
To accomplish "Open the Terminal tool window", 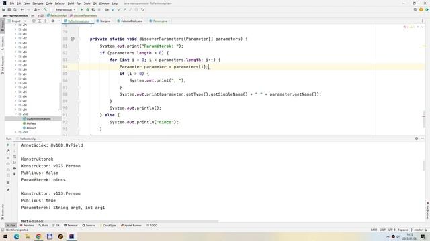I will (x=71, y=226).
